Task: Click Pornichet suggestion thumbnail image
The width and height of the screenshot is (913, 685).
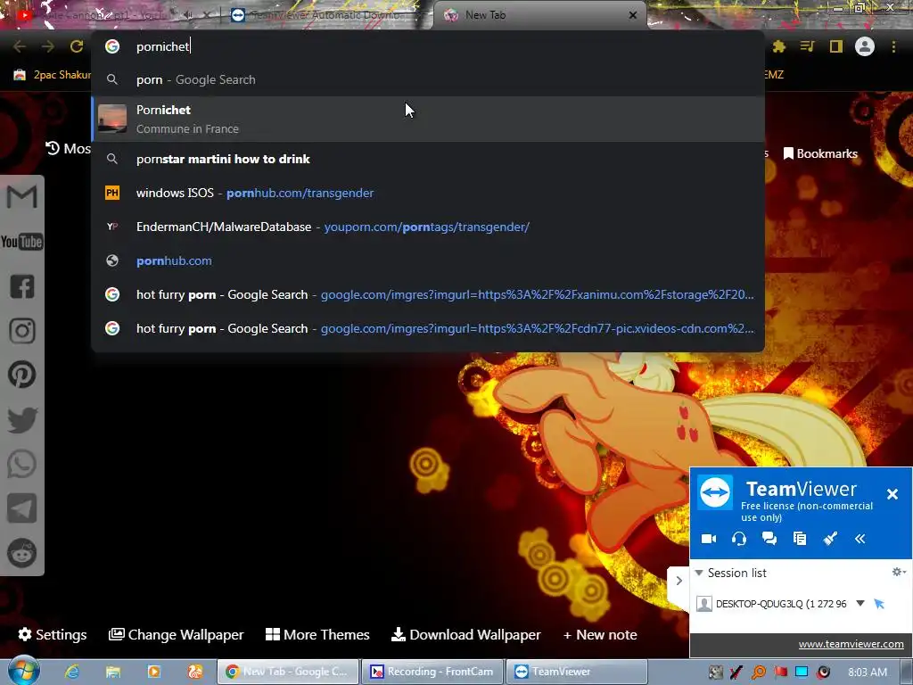Action: click(111, 119)
